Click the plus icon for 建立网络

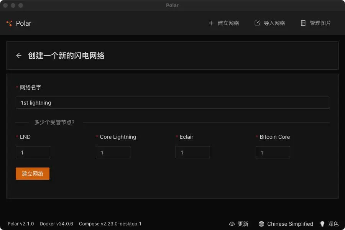(x=211, y=23)
